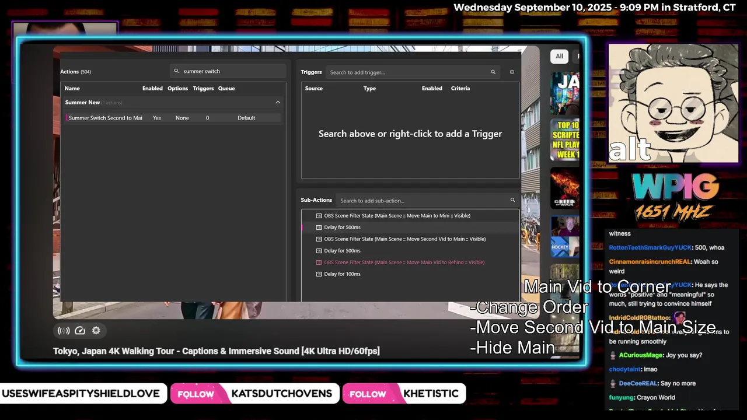Select the Summer Switch Second to Mai action
Screen dimensions: 747x420
173,118
